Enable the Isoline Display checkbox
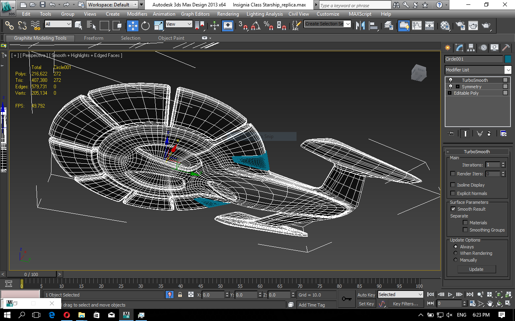515x321 pixels. point(453,185)
